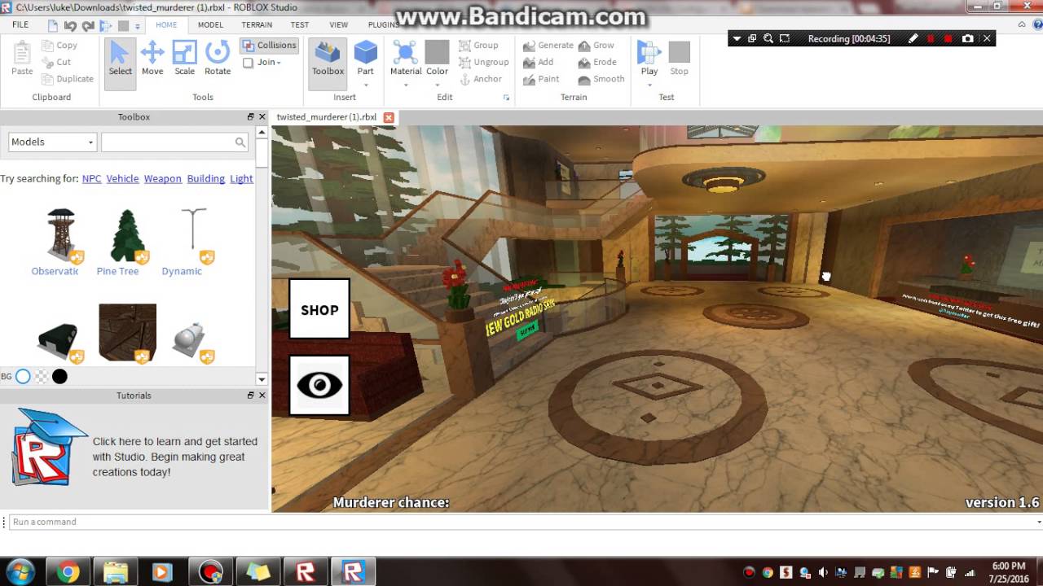
Task: Choose the Scale tool
Action: pyautogui.click(x=185, y=59)
